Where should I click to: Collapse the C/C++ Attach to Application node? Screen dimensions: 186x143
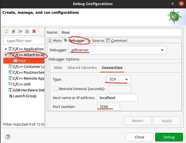(6, 55)
